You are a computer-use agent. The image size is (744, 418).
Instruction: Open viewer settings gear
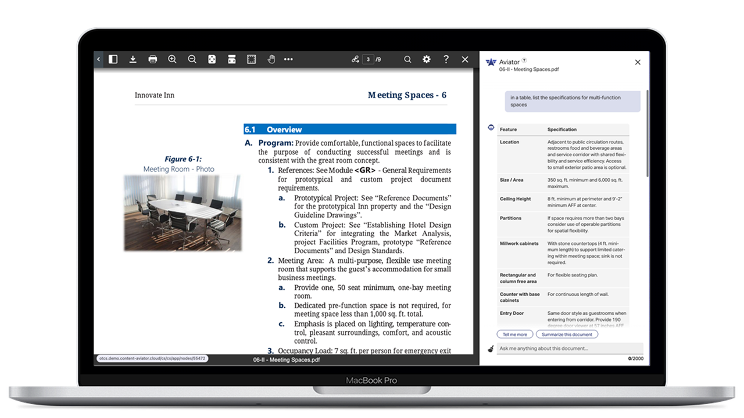click(x=427, y=59)
